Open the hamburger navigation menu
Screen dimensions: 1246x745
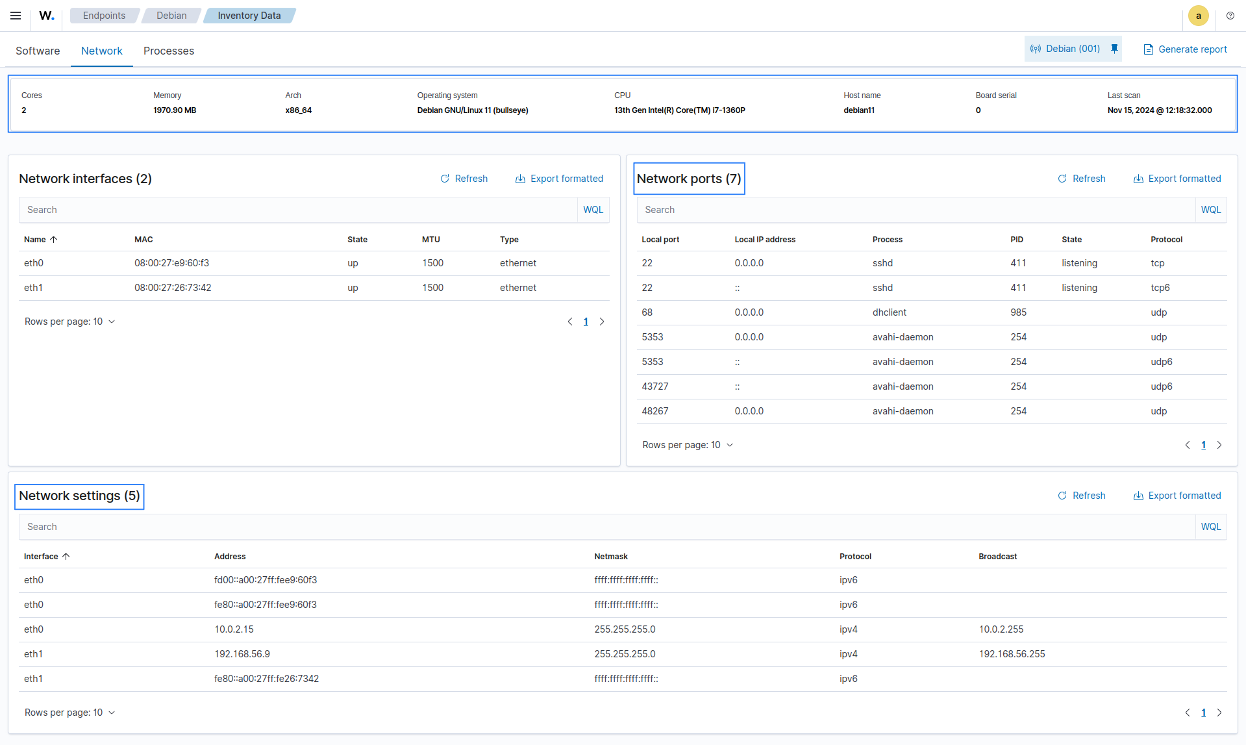click(16, 16)
